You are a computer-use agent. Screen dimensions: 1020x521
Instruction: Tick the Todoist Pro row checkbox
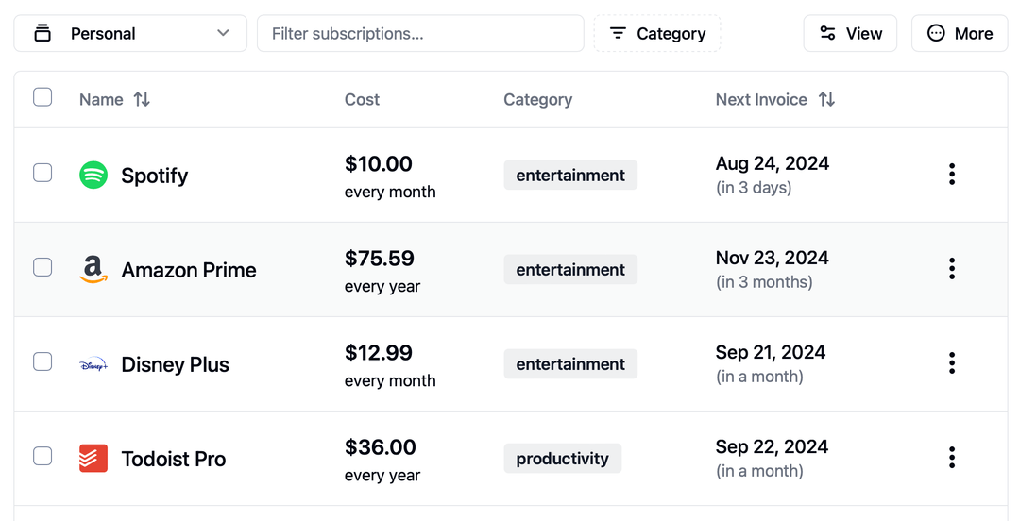(x=42, y=456)
